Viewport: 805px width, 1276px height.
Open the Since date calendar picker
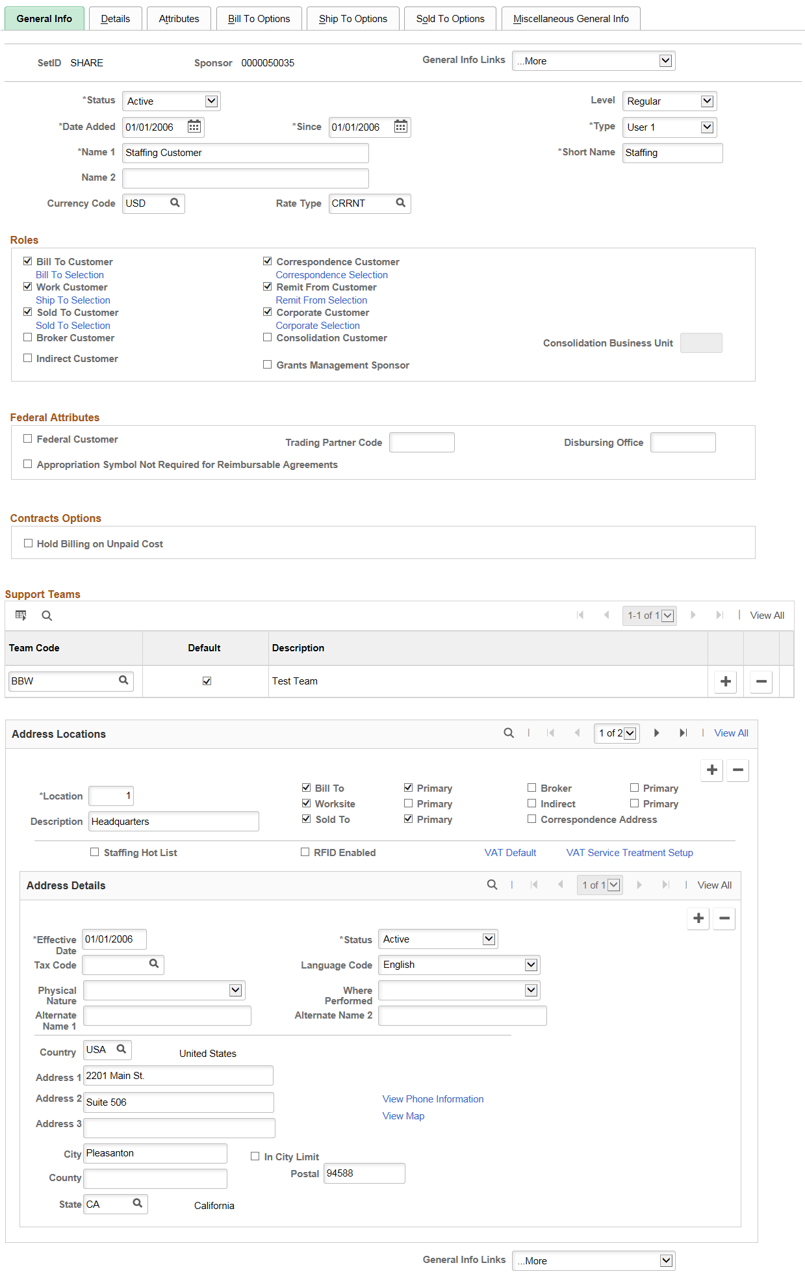tap(401, 127)
